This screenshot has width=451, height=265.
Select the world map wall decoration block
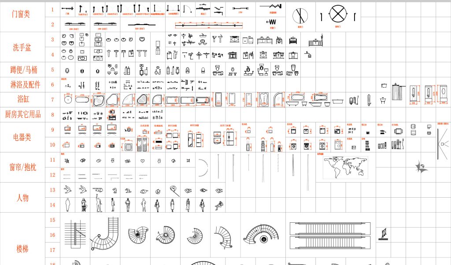pos(345,168)
